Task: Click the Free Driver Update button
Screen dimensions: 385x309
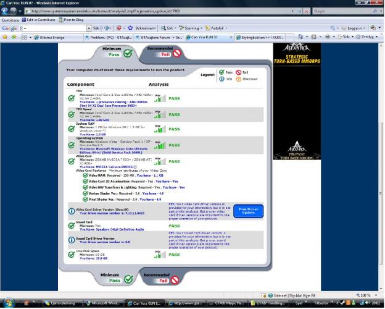Action: [x=247, y=211]
